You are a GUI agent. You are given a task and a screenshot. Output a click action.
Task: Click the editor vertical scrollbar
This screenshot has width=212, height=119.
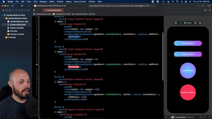[x=163, y=57]
